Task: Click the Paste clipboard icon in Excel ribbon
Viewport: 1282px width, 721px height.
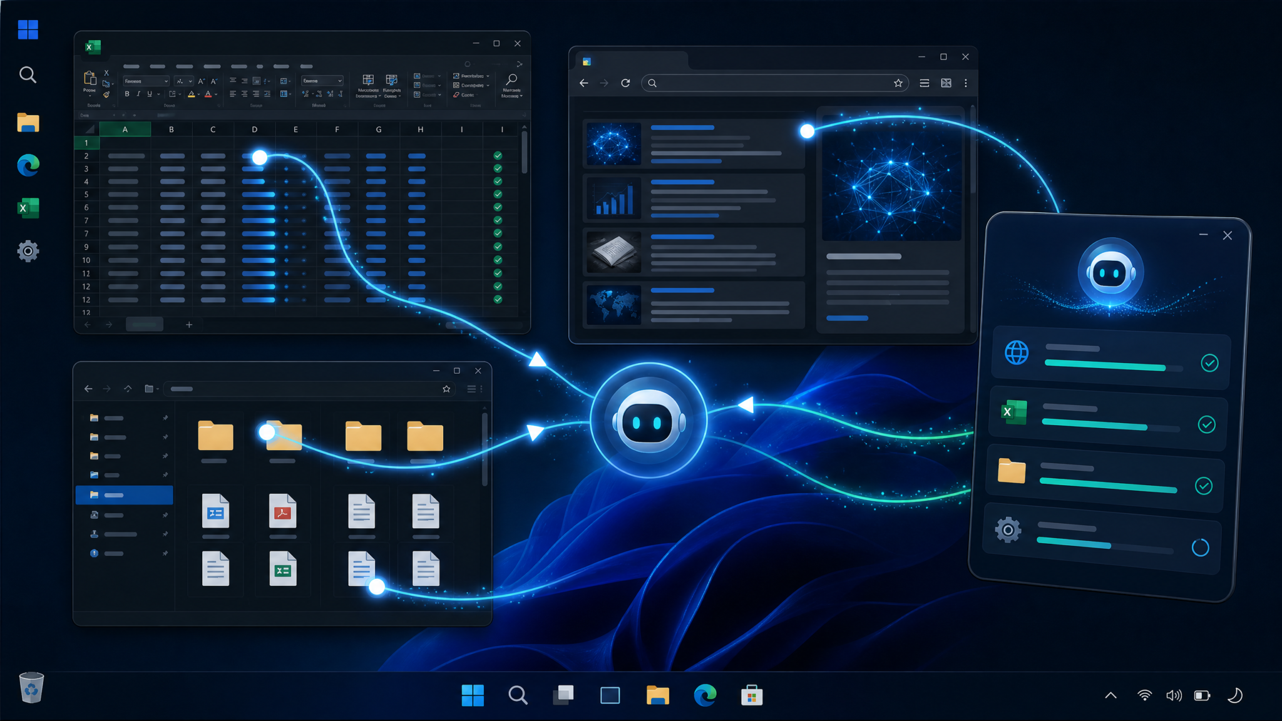Action: point(90,78)
